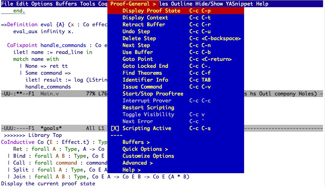Click the Interrupt Prover entry

coord(176,101)
